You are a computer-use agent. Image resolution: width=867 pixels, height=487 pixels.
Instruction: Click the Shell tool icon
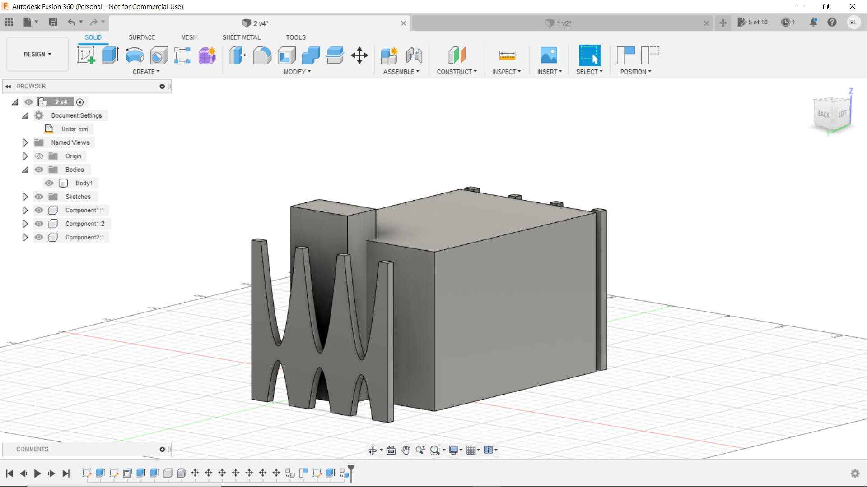pyautogui.click(x=286, y=55)
